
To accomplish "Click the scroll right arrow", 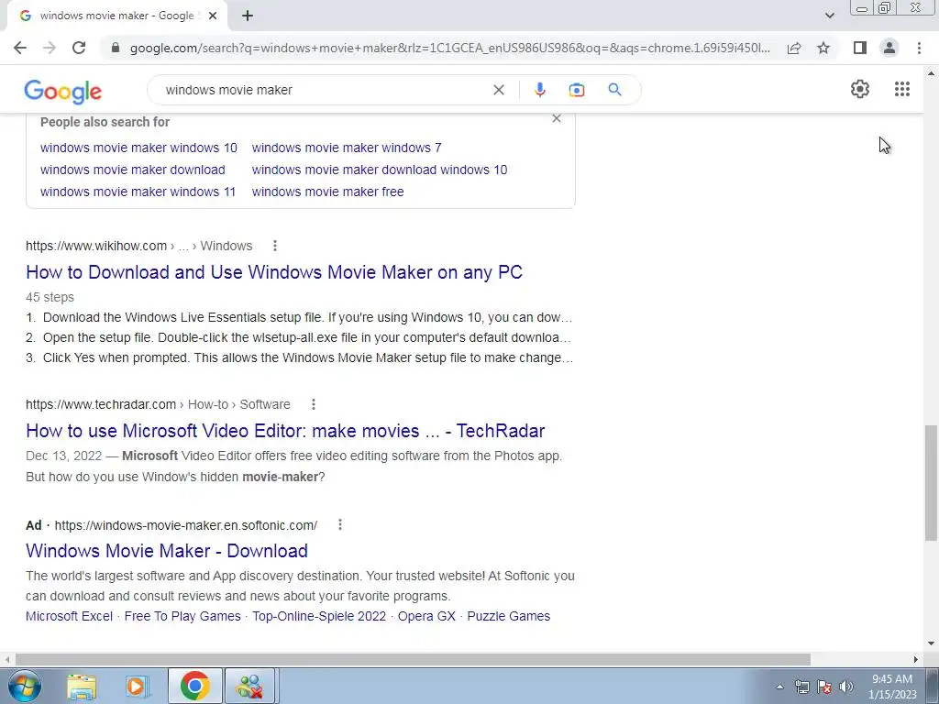I will click(x=916, y=659).
